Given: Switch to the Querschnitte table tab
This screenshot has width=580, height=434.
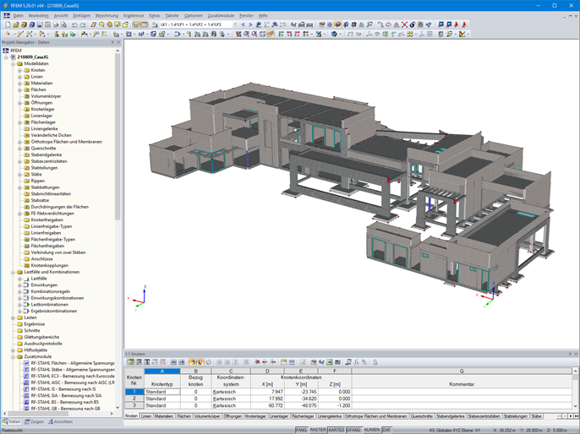Looking at the screenshot, I should click(422, 416).
